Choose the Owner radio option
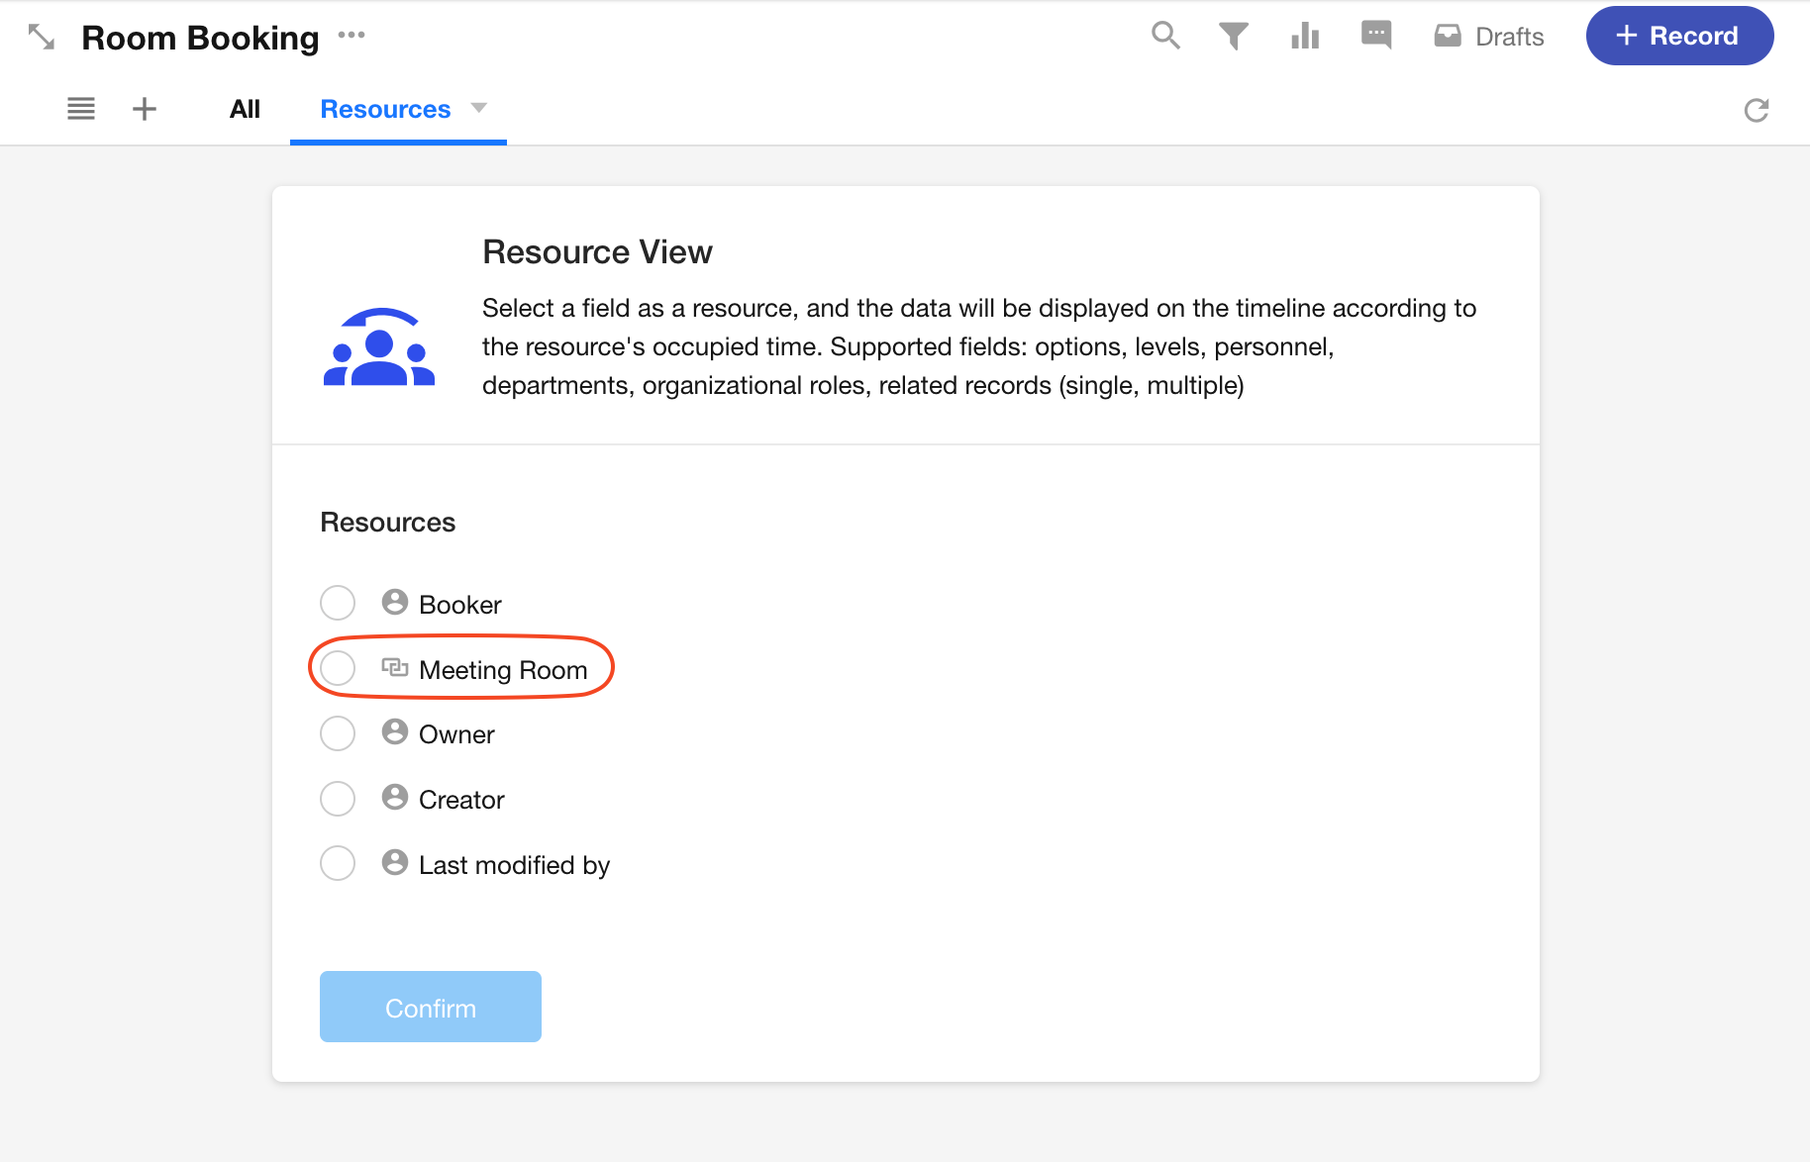Screen dimensions: 1810x1162 click(338, 733)
